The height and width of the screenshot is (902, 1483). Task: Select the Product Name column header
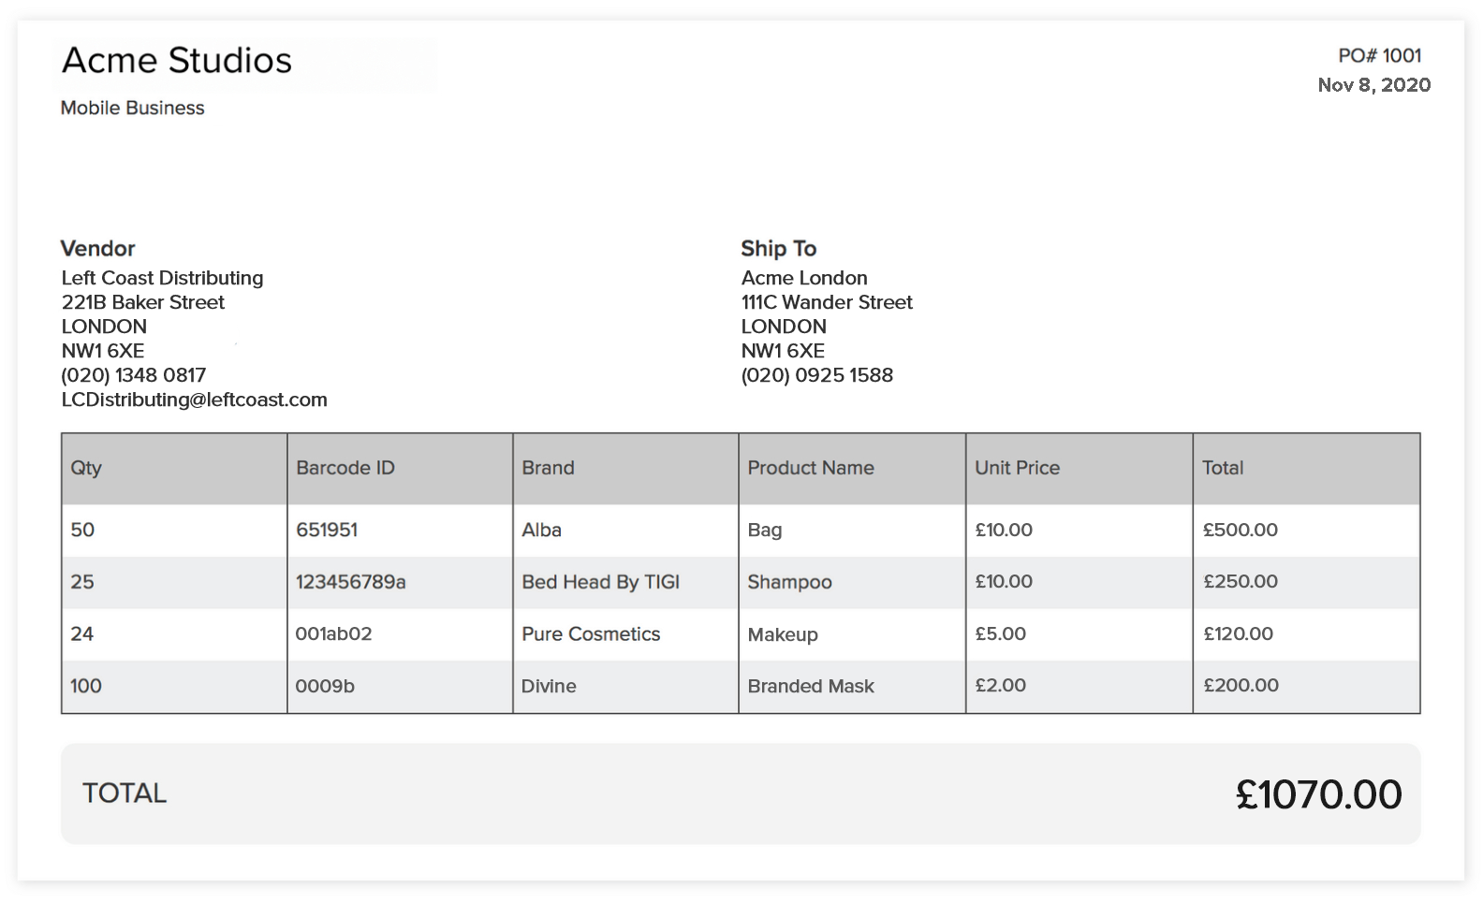coord(811,468)
